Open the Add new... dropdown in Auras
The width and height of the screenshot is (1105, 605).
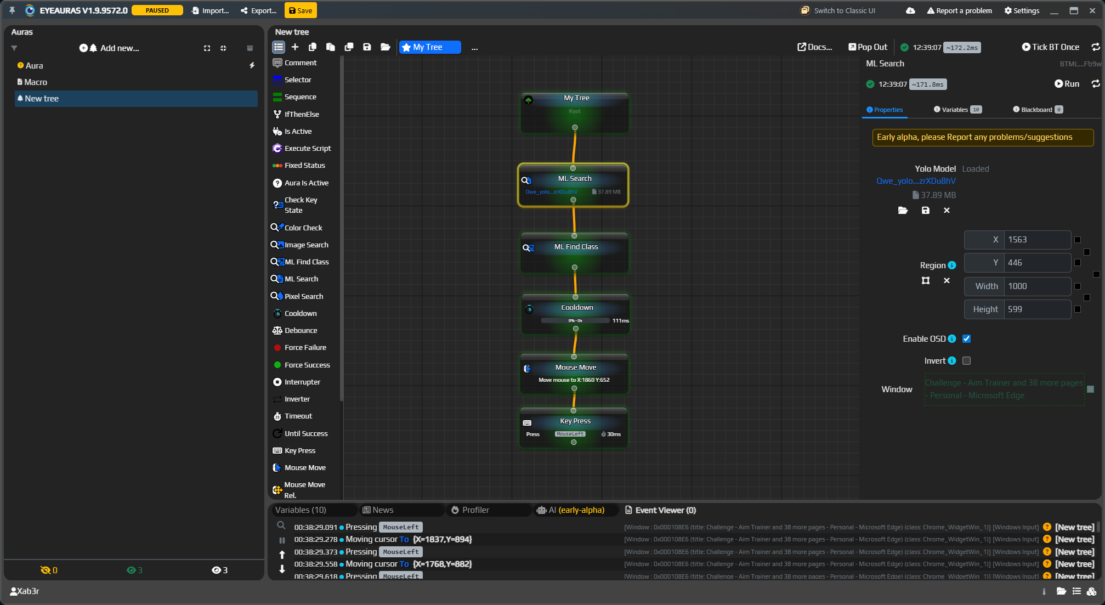coord(109,48)
